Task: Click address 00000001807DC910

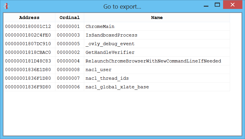Action: (x=28, y=44)
